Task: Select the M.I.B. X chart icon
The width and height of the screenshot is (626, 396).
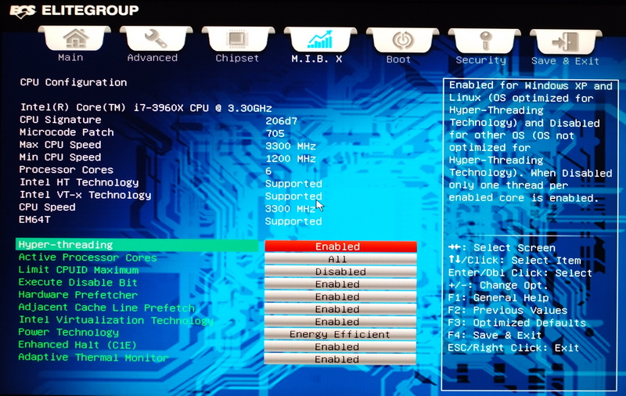Action: (x=320, y=39)
